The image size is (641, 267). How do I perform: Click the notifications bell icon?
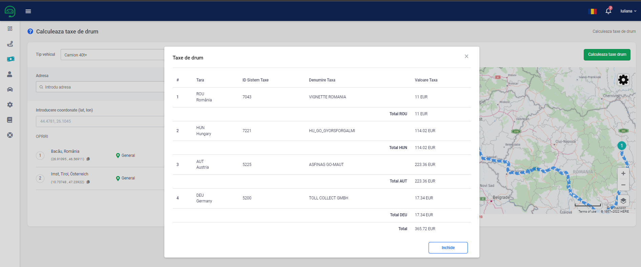tap(608, 11)
